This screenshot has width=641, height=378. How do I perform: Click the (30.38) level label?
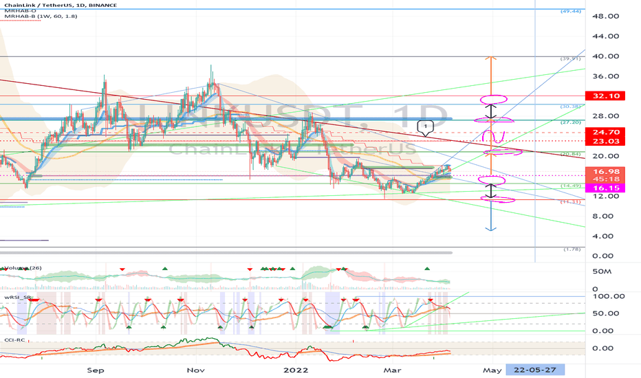571,107
